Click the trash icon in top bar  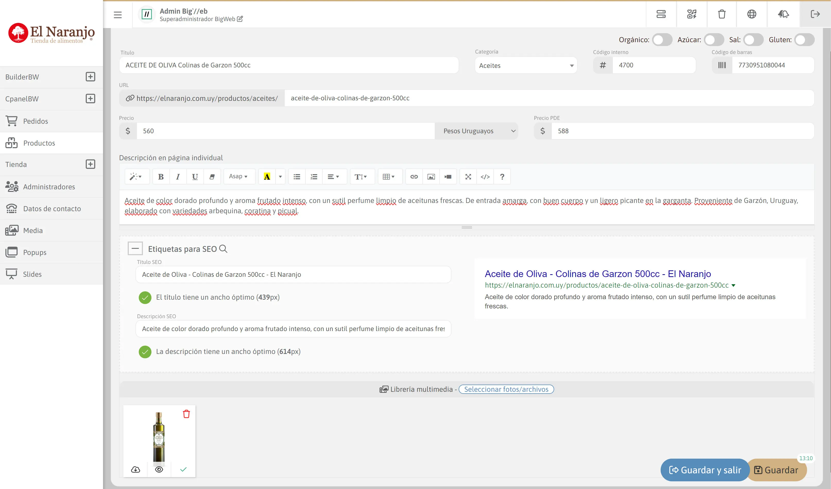[722, 14]
